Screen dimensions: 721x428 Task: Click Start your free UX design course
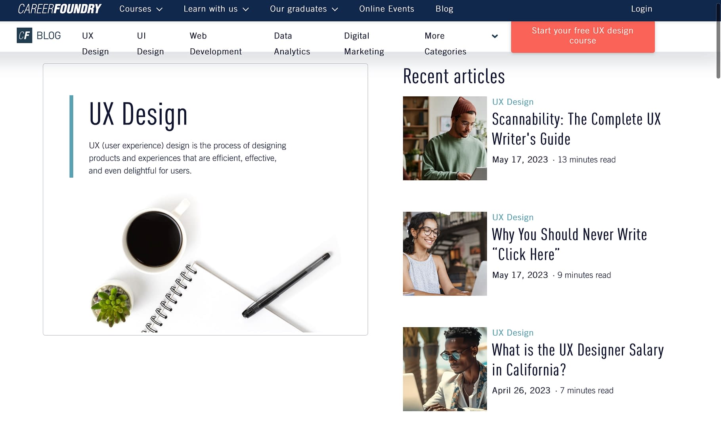click(582, 36)
